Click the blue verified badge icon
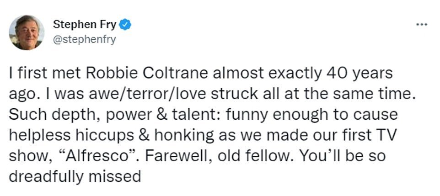Viewport: 440px width, 196px height. click(x=125, y=25)
